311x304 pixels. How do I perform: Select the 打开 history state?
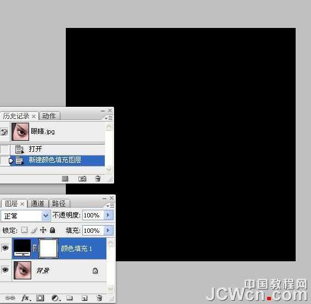click(58, 149)
